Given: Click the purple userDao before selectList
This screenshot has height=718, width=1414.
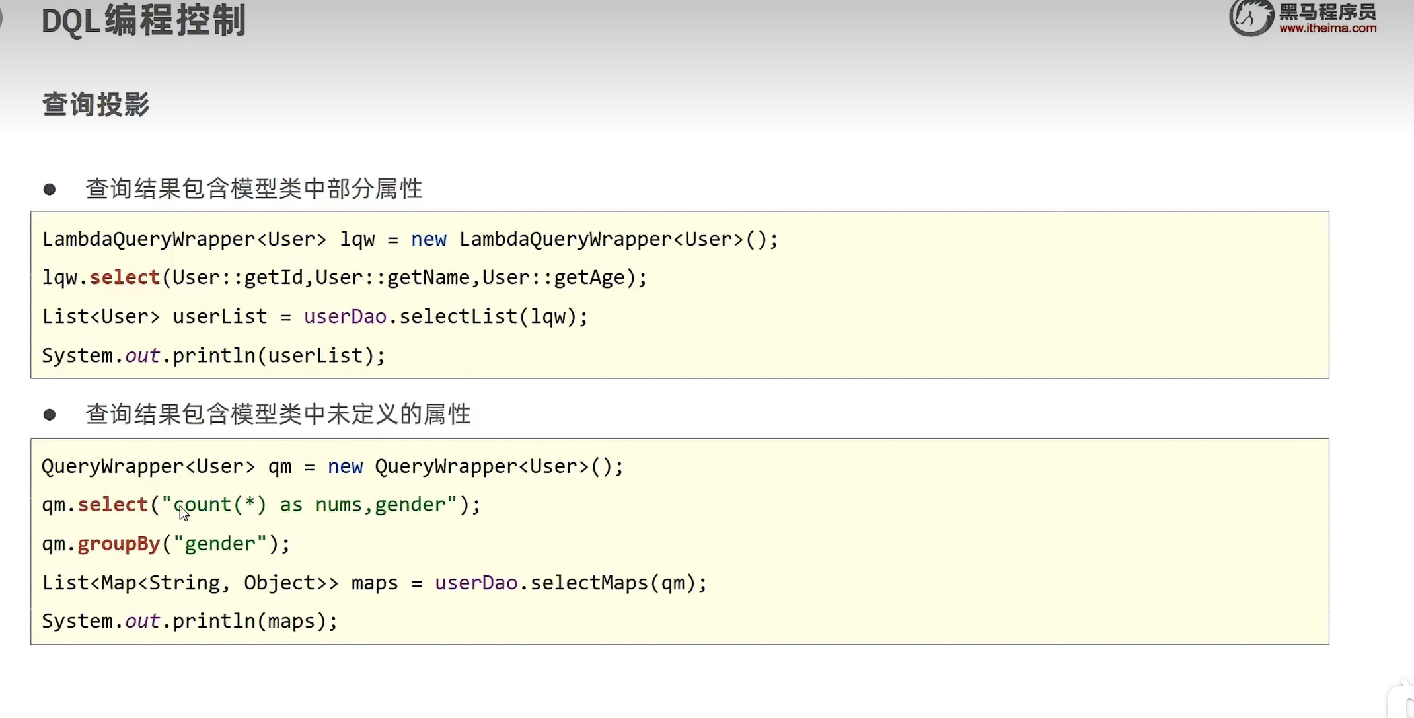Looking at the screenshot, I should click(x=345, y=316).
